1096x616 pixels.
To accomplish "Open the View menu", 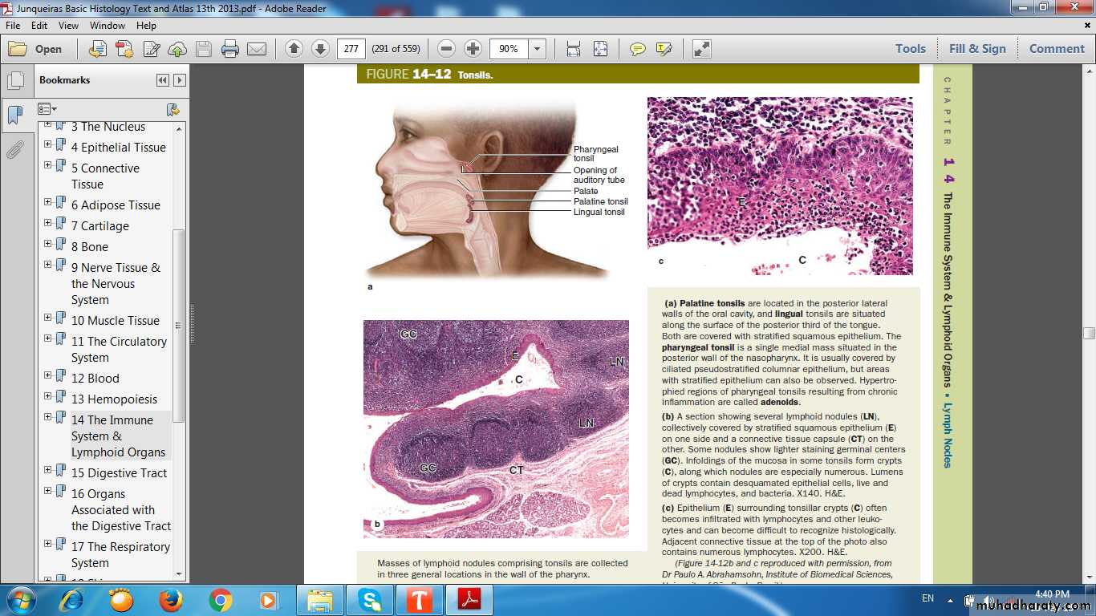I will click(68, 26).
